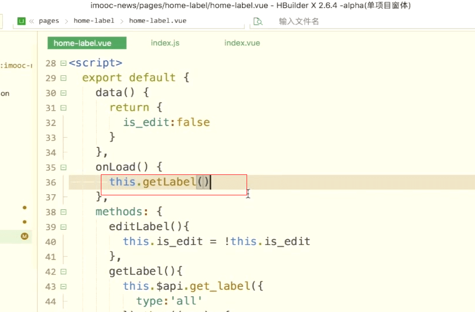This screenshot has height=312, width=475.
Task: Click the return keyword on line 31
Action: click(129, 107)
